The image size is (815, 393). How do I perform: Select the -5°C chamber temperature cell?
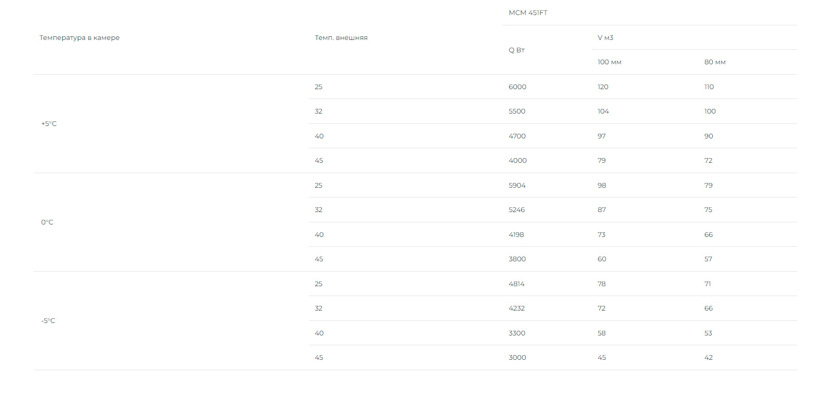tap(48, 321)
